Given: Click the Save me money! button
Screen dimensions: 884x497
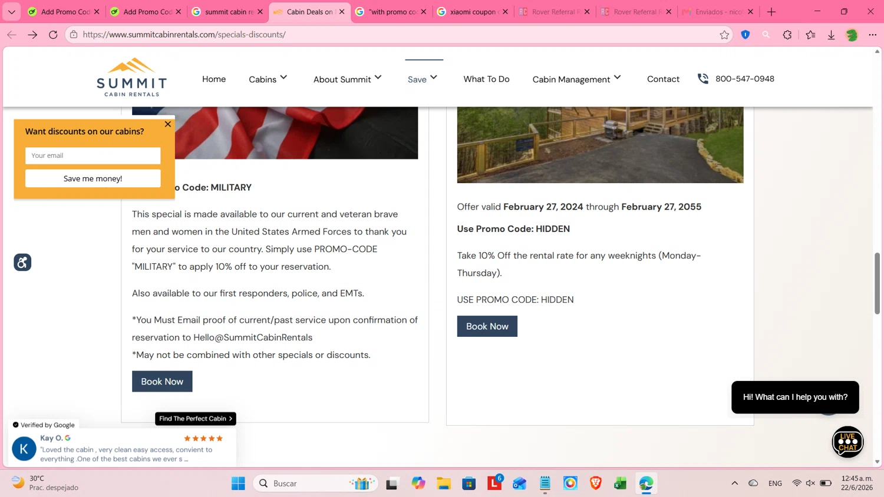Looking at the screenshot, I should click(93, 178).
